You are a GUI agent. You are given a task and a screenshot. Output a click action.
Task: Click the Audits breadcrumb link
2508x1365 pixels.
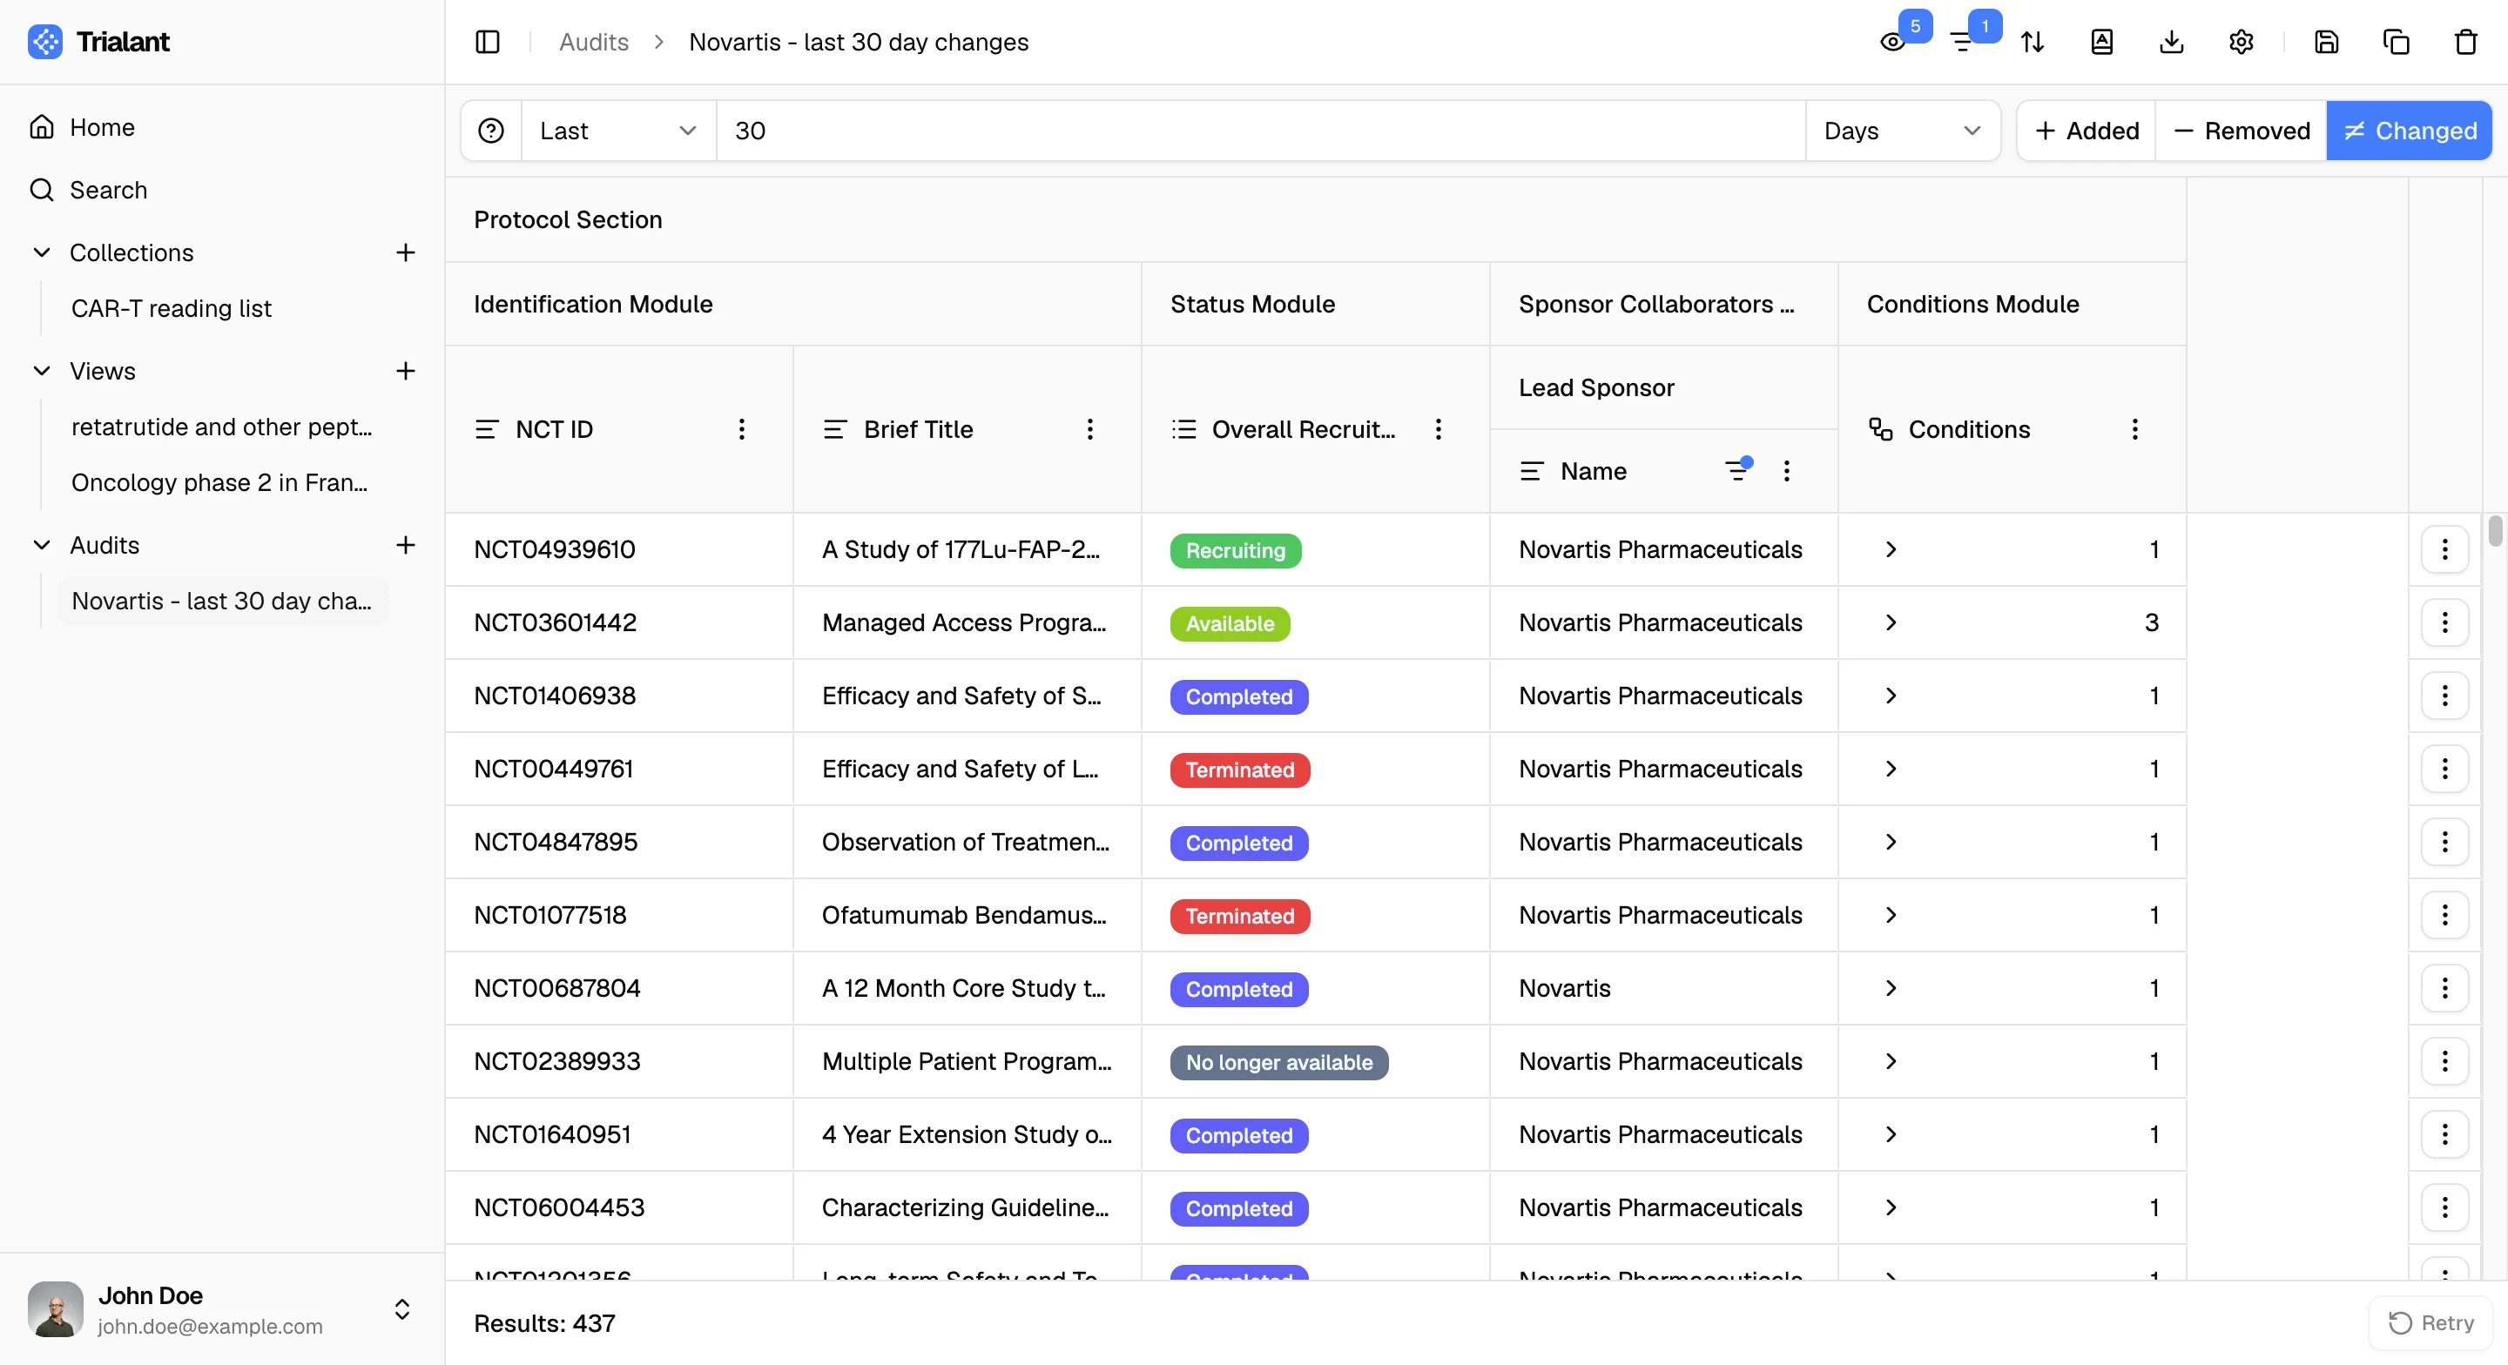(x=593, y=42)
